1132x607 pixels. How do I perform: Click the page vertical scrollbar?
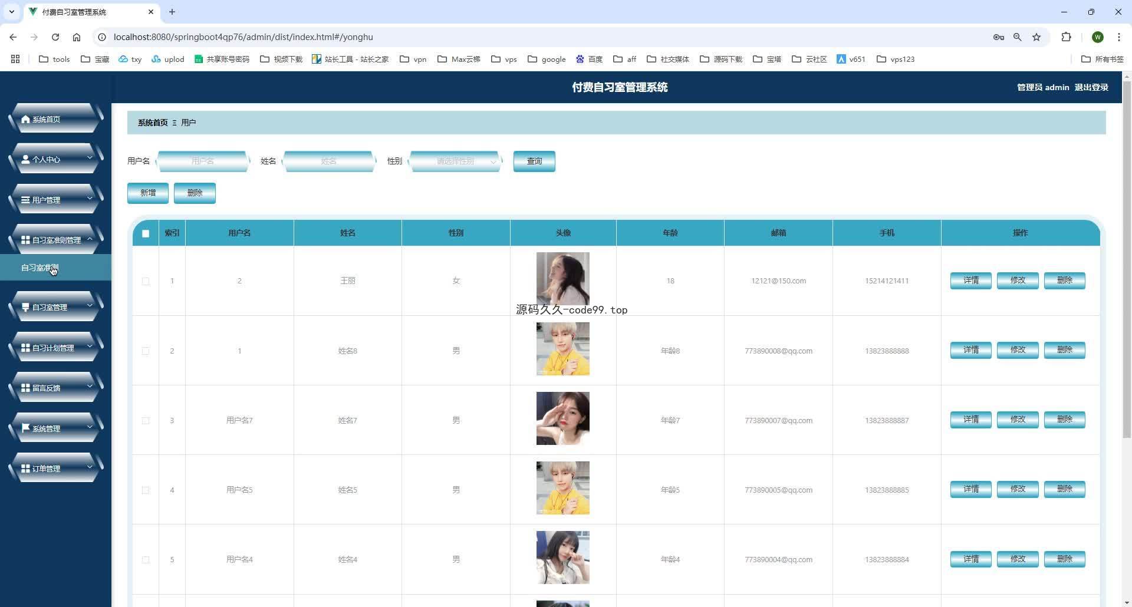(x=1127, y=259)
